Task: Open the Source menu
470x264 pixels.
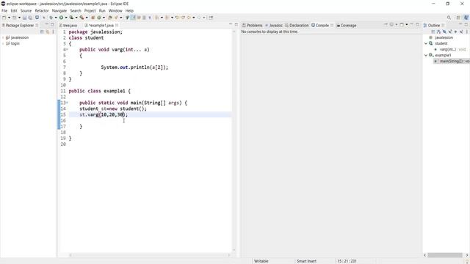Action: (x=26, y=10)
